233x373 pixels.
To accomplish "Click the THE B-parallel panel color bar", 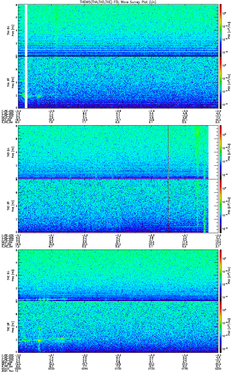I will pyautogui.click(x=220, y=327).
